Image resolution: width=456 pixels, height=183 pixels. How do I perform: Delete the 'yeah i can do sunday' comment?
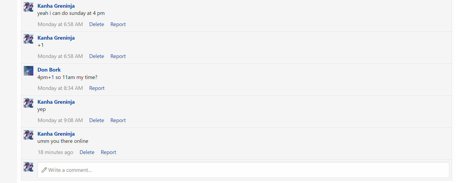click(97, 24)
